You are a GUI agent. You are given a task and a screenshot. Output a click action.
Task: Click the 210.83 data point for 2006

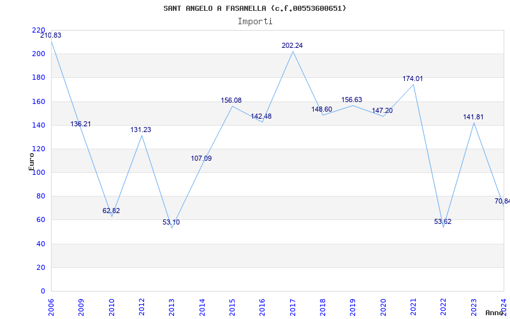pos(51,36)
